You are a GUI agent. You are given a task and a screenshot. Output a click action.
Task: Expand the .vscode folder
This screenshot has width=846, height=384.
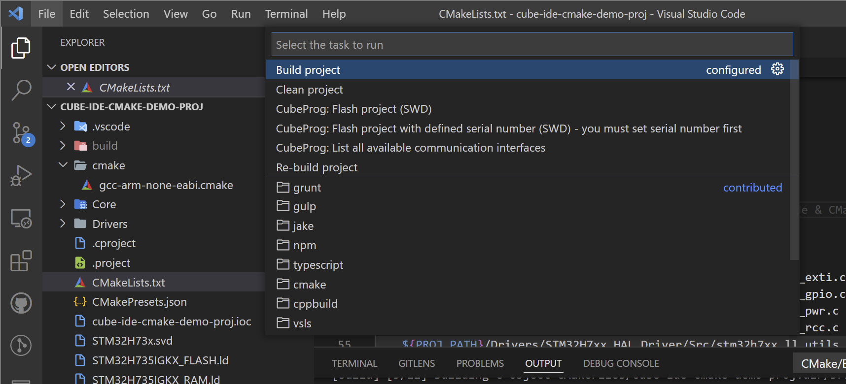click(x=63, y=126)
